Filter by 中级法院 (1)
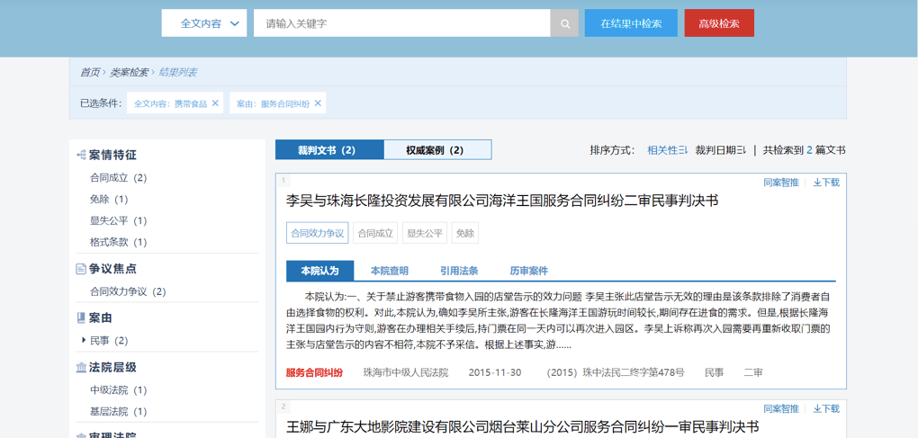Screen dimensions: 918x438 [x=118, y=390]
